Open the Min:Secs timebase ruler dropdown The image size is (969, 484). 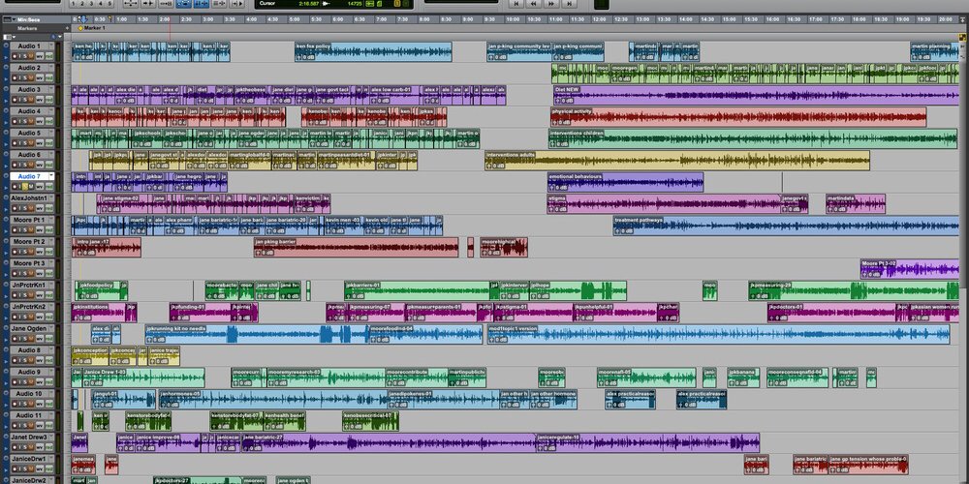click(14, 19)
